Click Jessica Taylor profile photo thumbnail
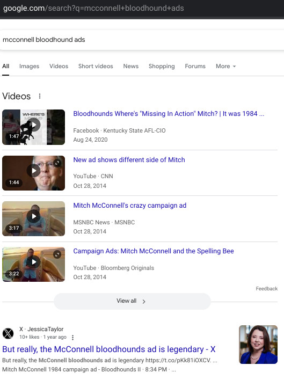Image resolution: width=284 pixels, height=380 pixels. tap(258, 345)
